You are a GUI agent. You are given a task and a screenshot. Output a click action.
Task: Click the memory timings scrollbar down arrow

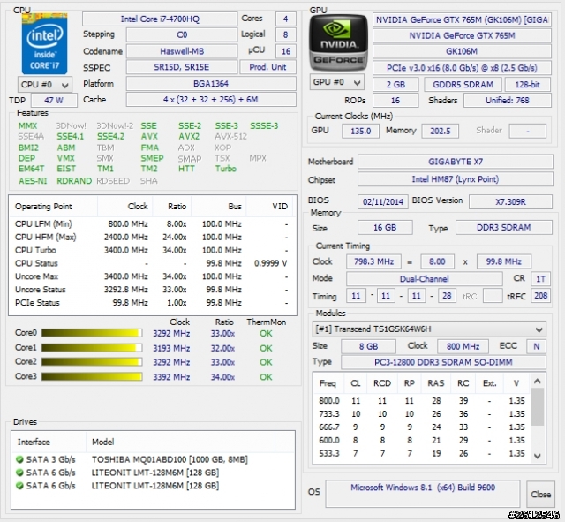(538, 456)
